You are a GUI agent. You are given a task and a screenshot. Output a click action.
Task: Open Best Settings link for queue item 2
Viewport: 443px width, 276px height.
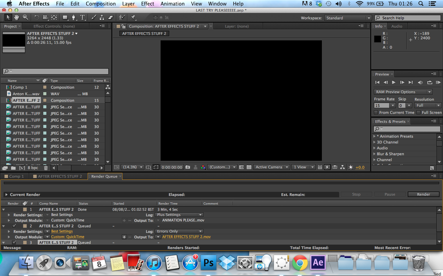tap(62, 231)
